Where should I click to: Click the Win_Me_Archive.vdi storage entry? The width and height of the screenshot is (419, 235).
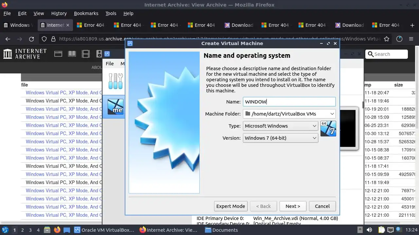(296, 218)
